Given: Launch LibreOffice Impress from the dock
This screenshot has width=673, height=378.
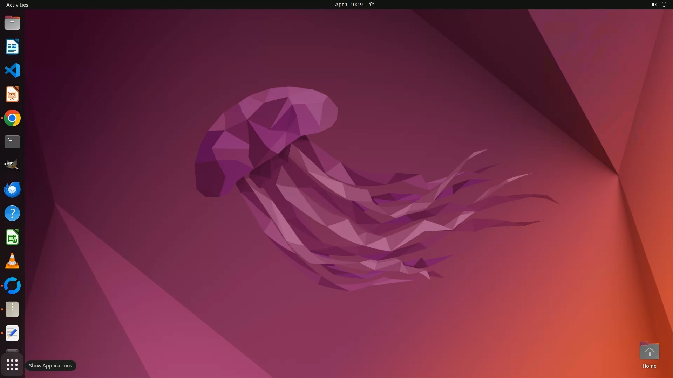Looking at the screenshot, I should (12, 94).
